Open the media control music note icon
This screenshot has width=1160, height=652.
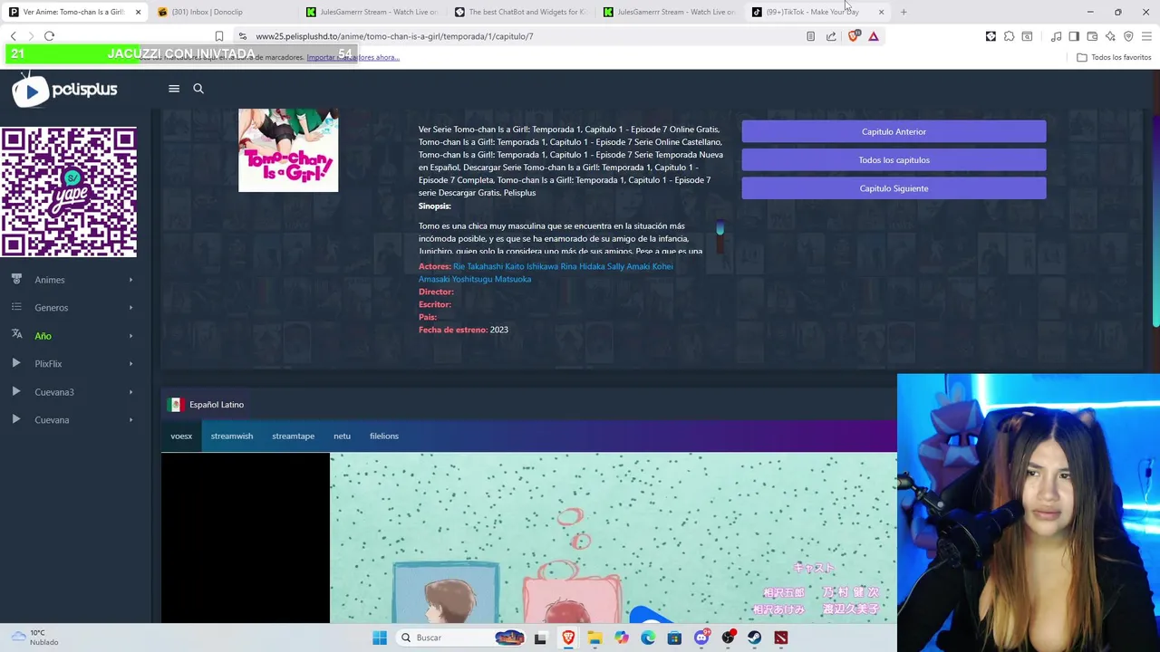tap(1056, 36)
